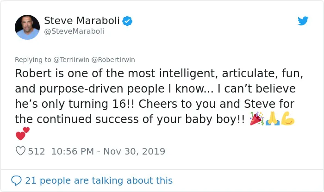Click the party popper emoji
The height and width of the screenshot is (192, 324).
(256, 119)
